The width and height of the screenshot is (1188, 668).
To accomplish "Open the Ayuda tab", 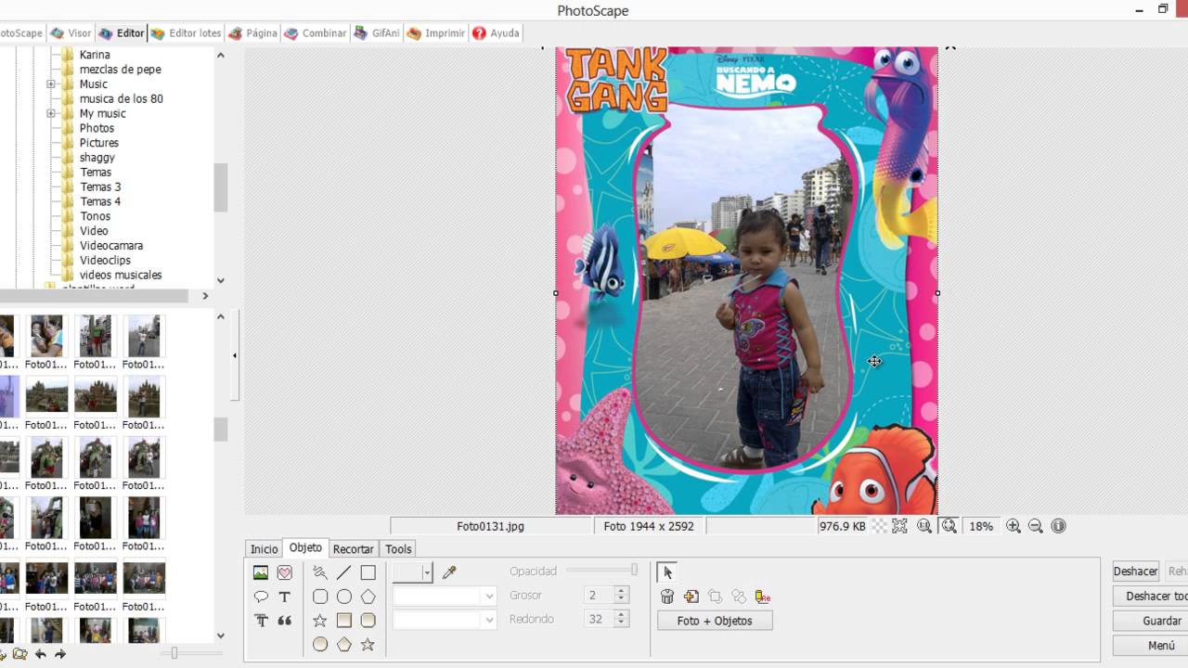I will 497,33.
